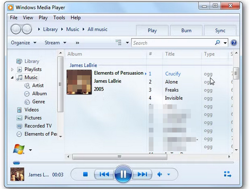The width and height of the screenshot is (250, 189).
Task: Click the Back navigation arrow button
Action: click(x=16, y=29)
